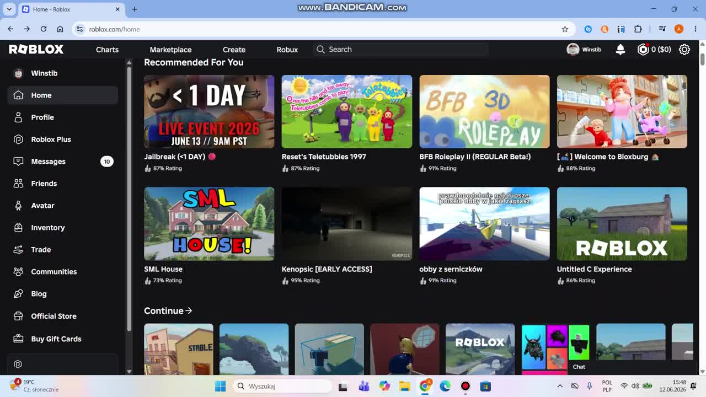Click the SML House title text
Viewport: 706px width, 397px height.
tap(163, 269)
